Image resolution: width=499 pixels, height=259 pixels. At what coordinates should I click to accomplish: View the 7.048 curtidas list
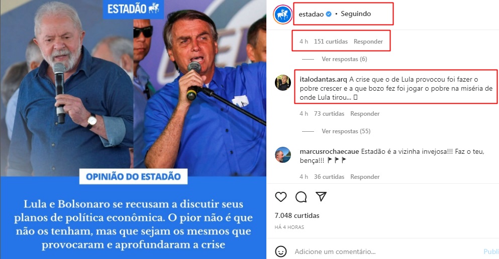(297, 215)
